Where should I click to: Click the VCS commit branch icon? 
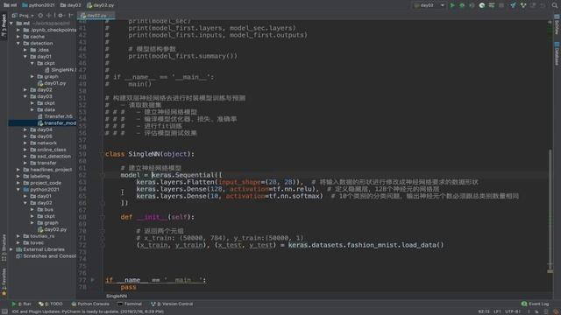(x=523, y=5)
